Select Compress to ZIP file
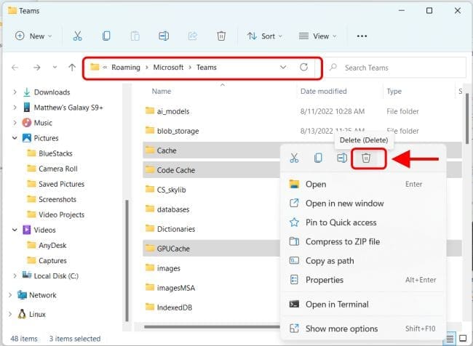This screenshot has height=346, width=473. point(342,241)
